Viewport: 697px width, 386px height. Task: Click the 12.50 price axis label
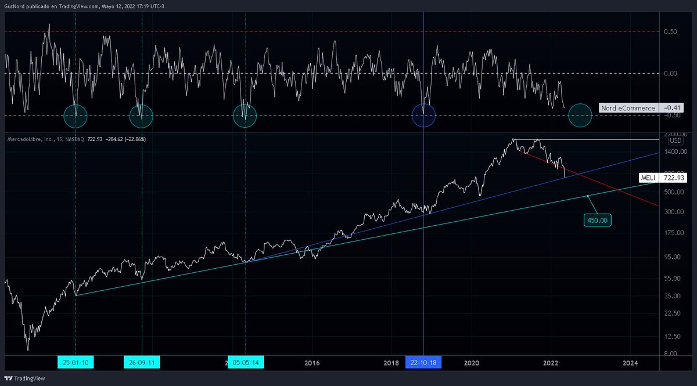672,336
